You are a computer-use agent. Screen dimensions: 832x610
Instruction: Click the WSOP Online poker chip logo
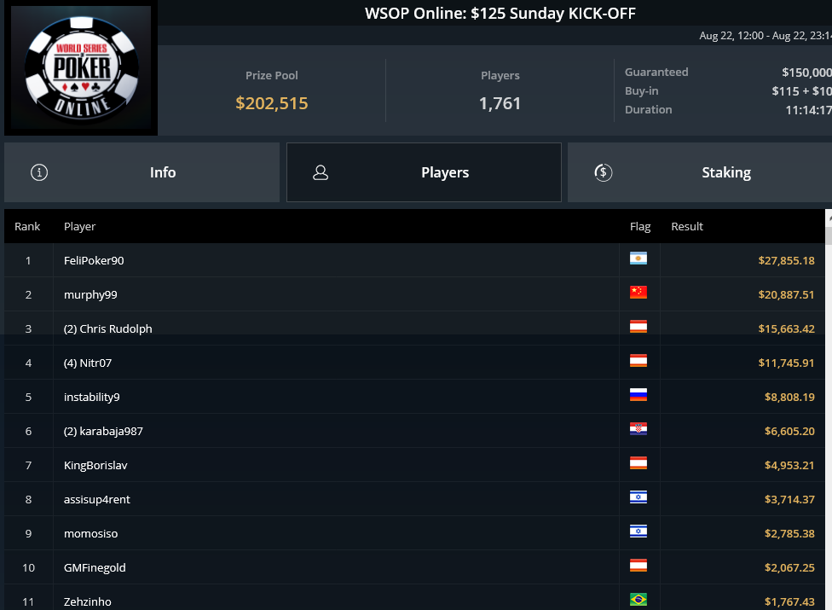(x=81, y=67)
